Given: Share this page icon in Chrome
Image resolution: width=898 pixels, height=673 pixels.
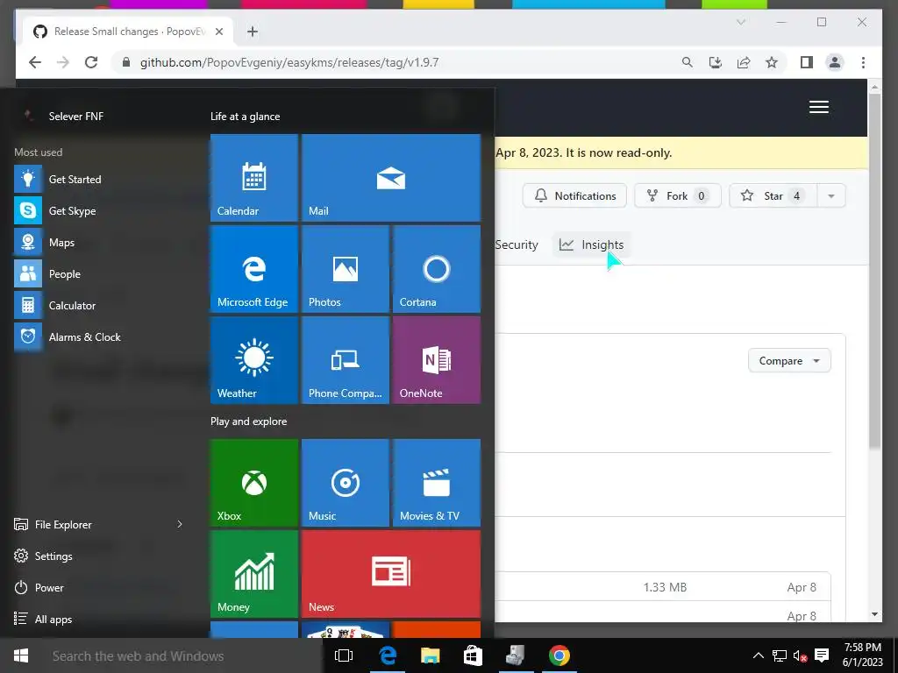Looking at the screenshot, I should pyautogui.click(x=744, y=62).
